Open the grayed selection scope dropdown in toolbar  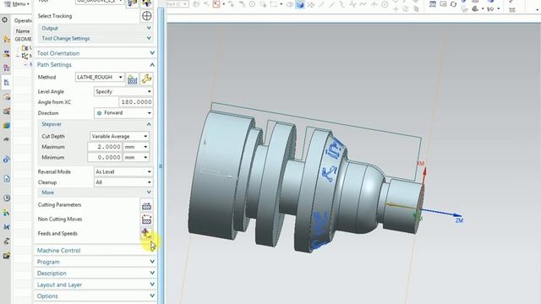[x=177, y=4]
